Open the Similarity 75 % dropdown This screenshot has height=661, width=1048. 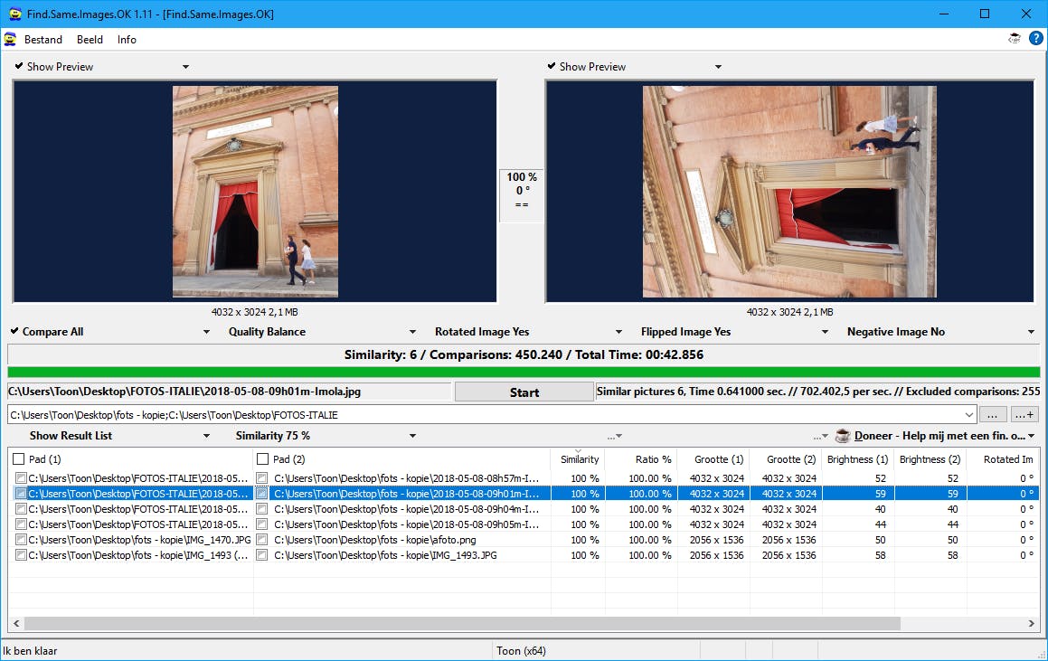(x=412, y=436)
